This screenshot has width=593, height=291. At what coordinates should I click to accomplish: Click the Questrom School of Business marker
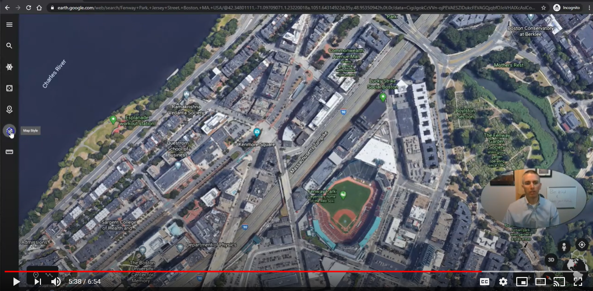coord(178,165)
